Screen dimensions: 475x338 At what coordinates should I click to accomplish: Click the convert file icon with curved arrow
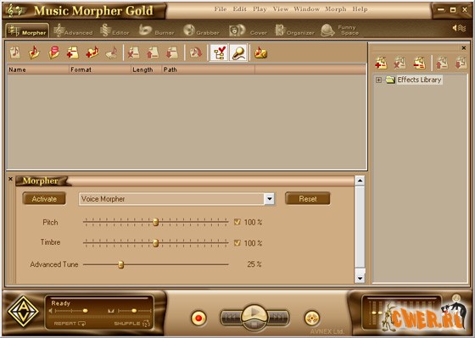click(196, 53)
